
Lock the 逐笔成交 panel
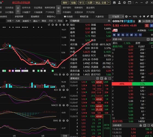(x=106, y=78)
